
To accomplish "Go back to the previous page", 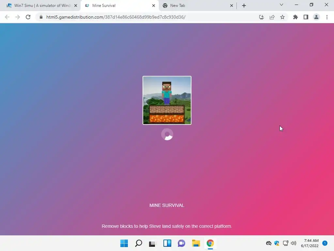I will [x=7, y=17].
